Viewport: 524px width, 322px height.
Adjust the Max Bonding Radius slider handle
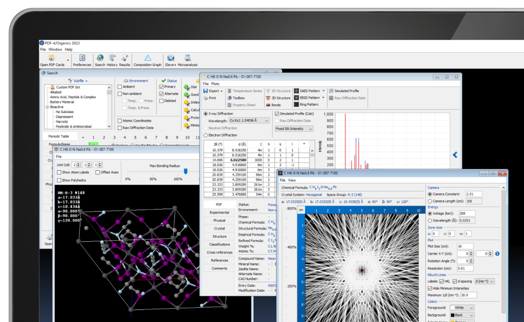click(x=186, y=171)
